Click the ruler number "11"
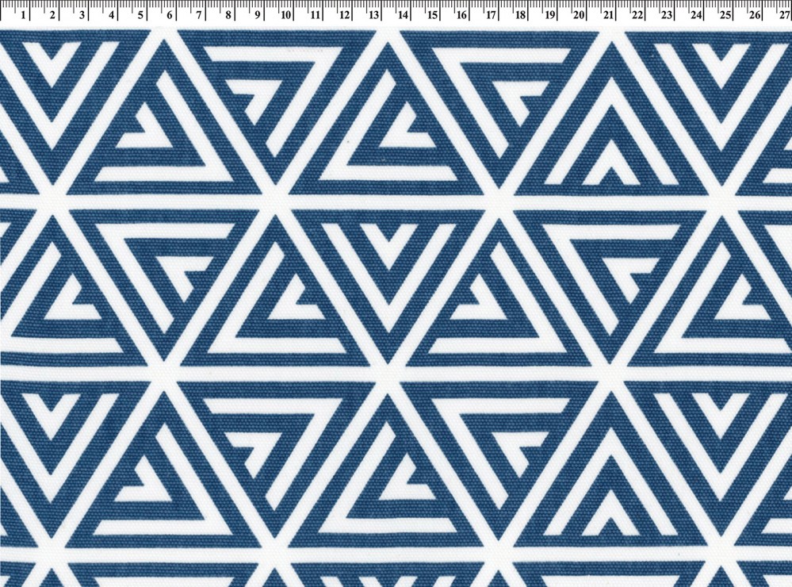The height and width of the screenshot is (587, 792). pyautogui.click(x=315, y=15)
